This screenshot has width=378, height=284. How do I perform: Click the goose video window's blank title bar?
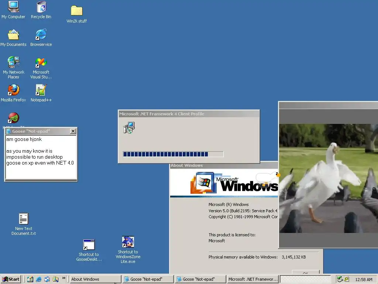point(328,105)
